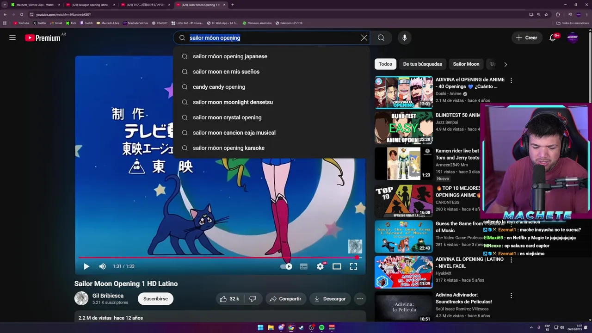
Task: Open the Twitter bookmark
Action: tap(40, 23)
